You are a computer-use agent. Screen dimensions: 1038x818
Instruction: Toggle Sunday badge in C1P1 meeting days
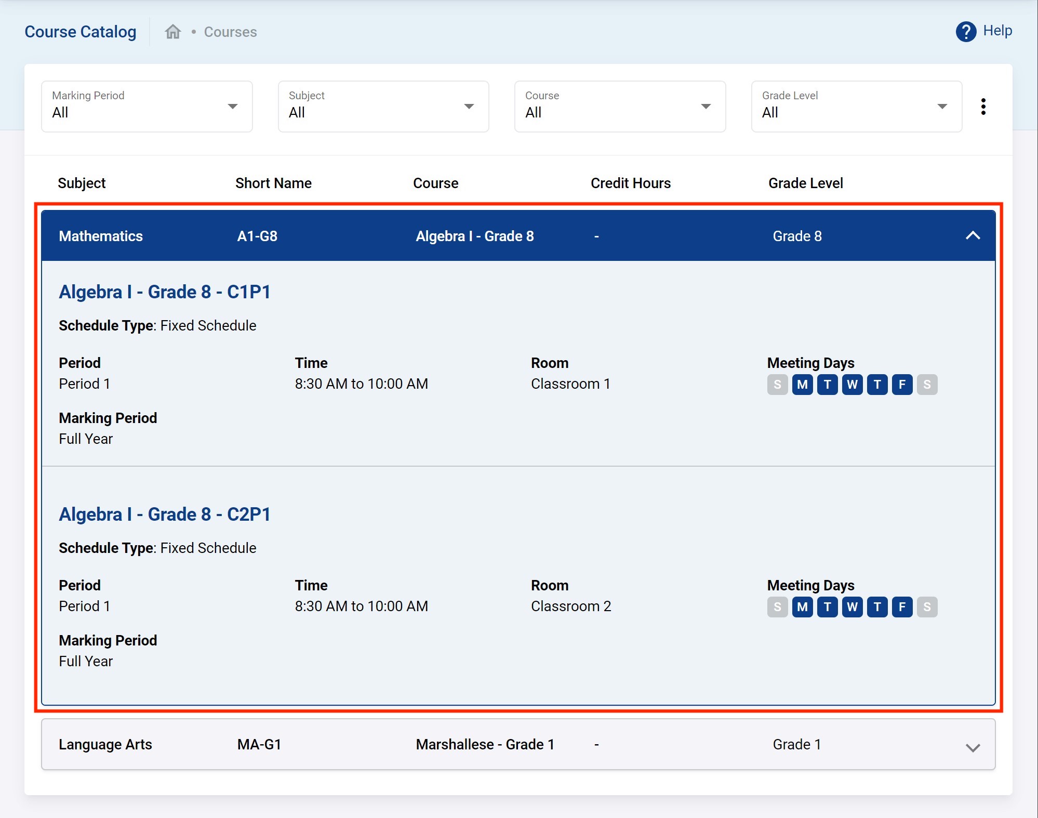pos(777,385)
